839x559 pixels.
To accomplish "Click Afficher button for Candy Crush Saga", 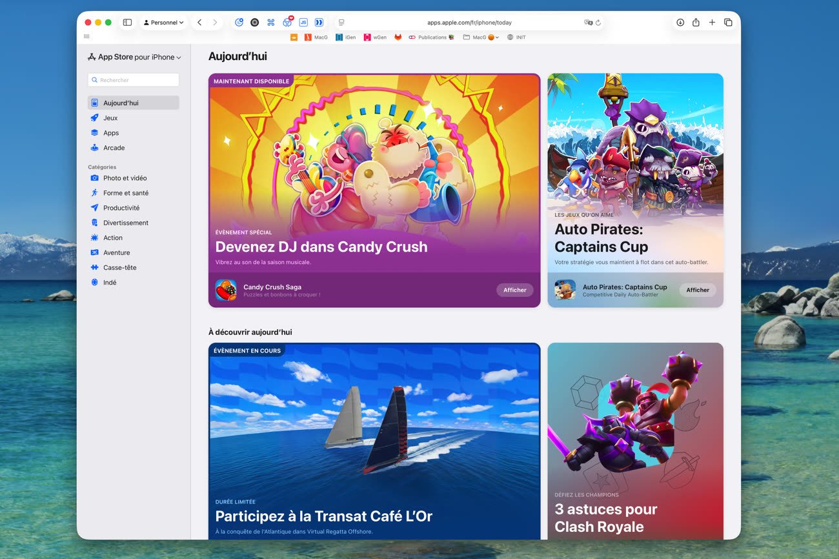I will 514,290.
